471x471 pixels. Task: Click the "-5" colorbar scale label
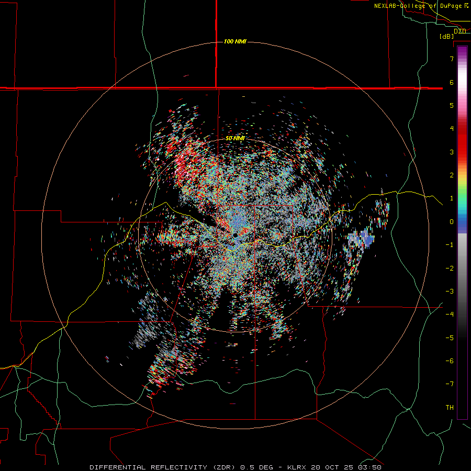[x=450, y=338]
